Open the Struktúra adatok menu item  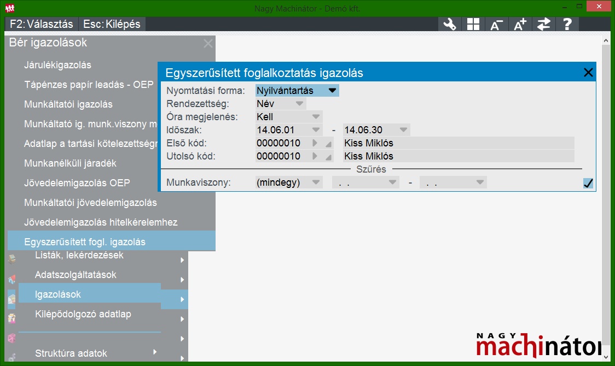pos(71,353)
